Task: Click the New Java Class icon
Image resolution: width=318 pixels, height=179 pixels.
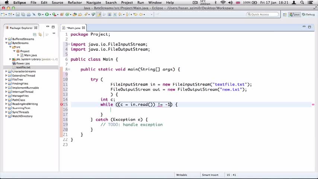Action: 67,15
